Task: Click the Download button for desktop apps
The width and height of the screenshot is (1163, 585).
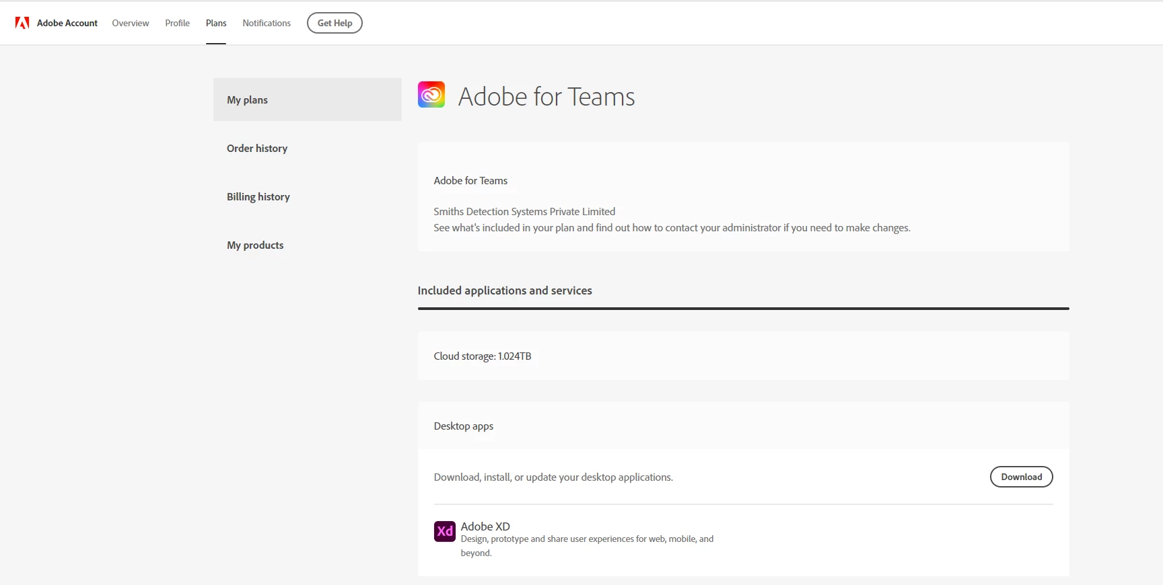Action: pos(1021,477)
